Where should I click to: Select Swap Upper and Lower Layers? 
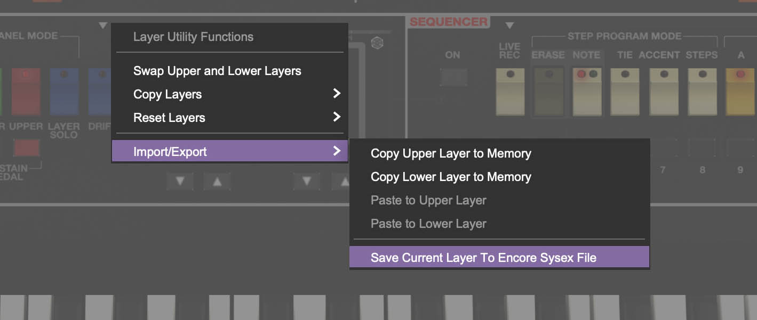217,71
